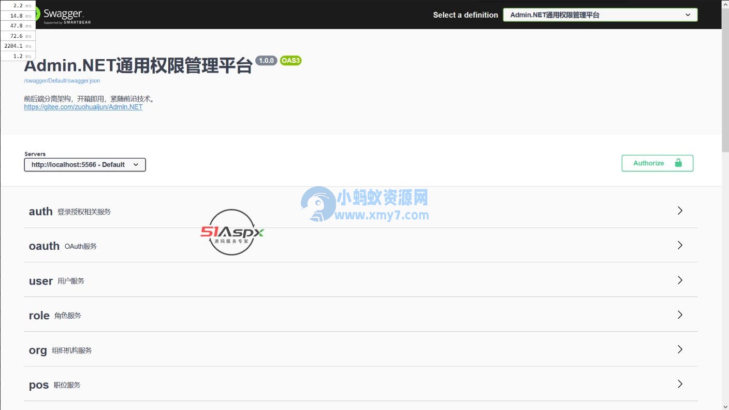Expand the org section chevron
This screenshot has height=410, width=729.
pos(680,349)
